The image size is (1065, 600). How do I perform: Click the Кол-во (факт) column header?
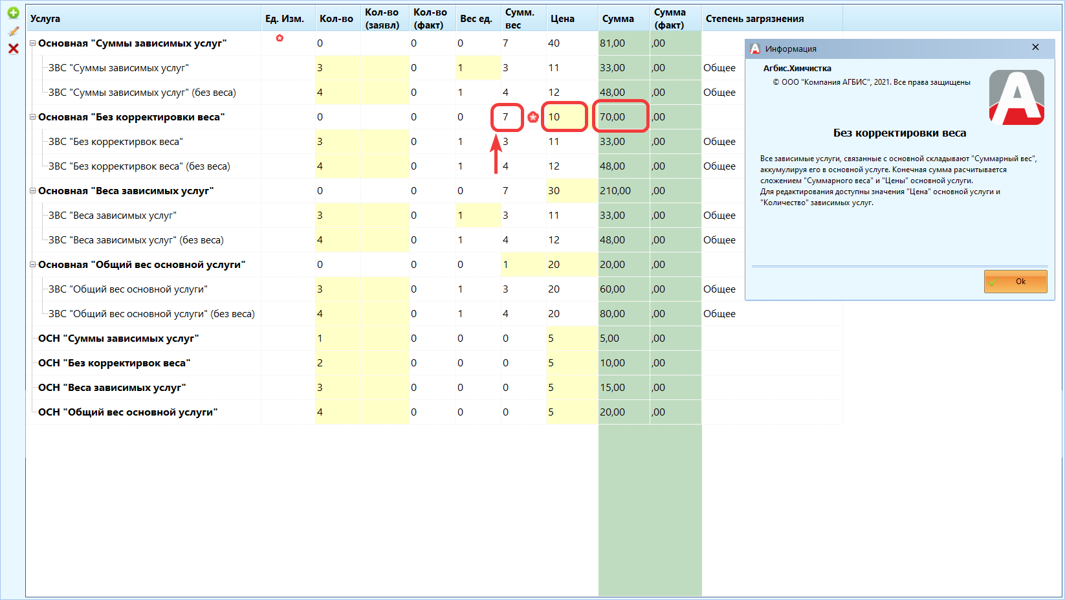click(x=432, y=18)
